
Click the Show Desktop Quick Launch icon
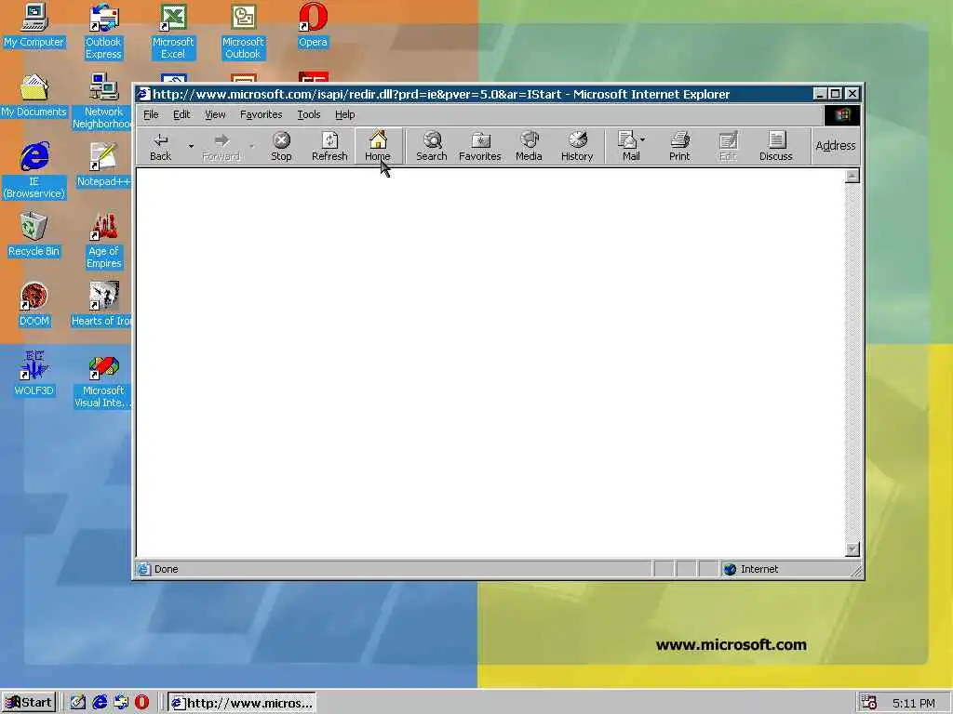coord(78,703)
